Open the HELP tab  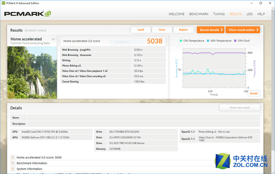pyautogui.click(x=261, y=14)
